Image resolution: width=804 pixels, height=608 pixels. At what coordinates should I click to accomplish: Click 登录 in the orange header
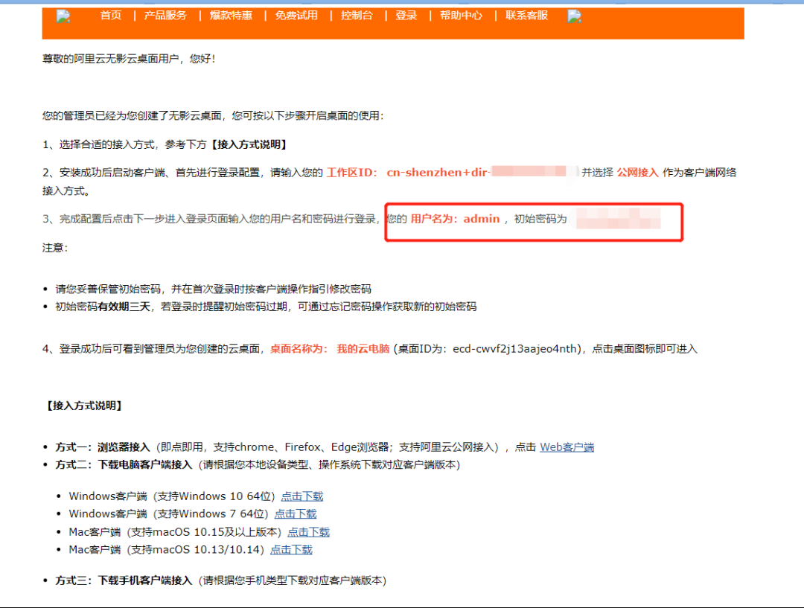click(406, 16)
